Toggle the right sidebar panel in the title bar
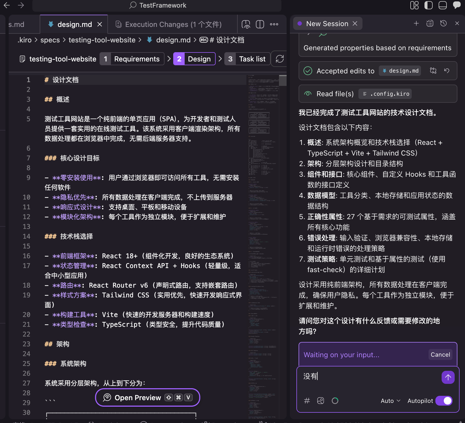This screenshot has height=423, width=465. [x=428, y=5]
